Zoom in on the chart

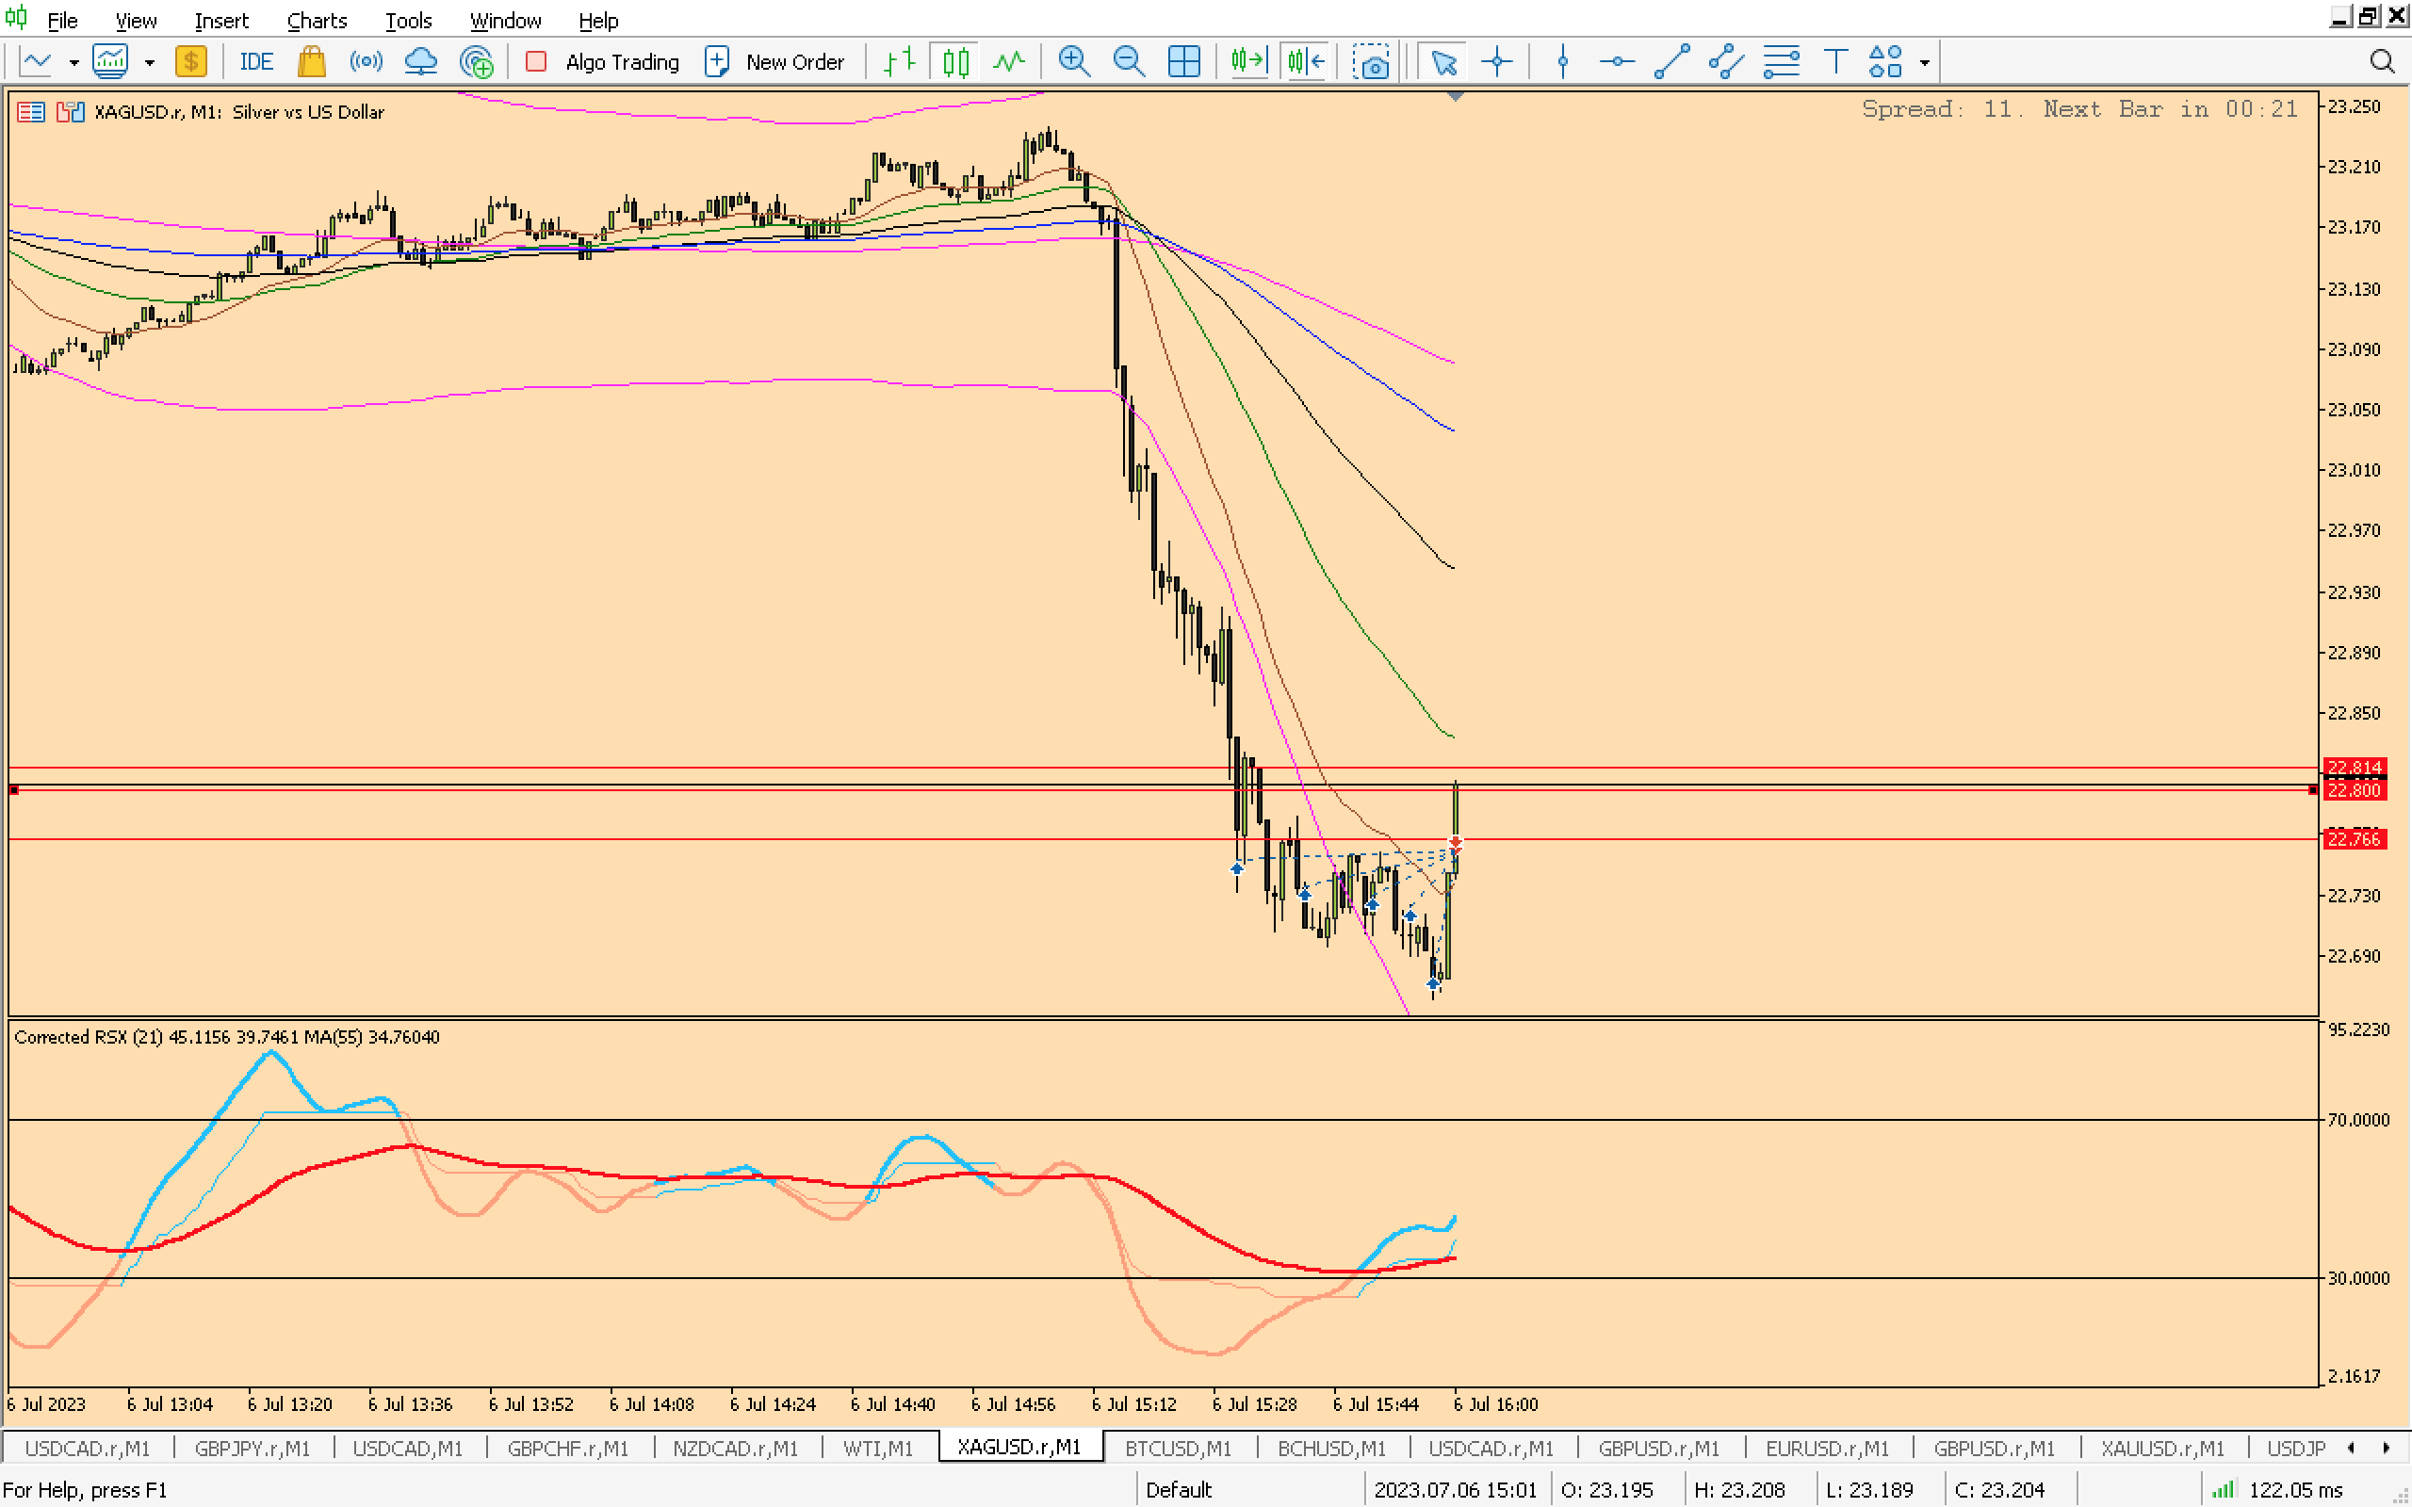pos(1073,62)
